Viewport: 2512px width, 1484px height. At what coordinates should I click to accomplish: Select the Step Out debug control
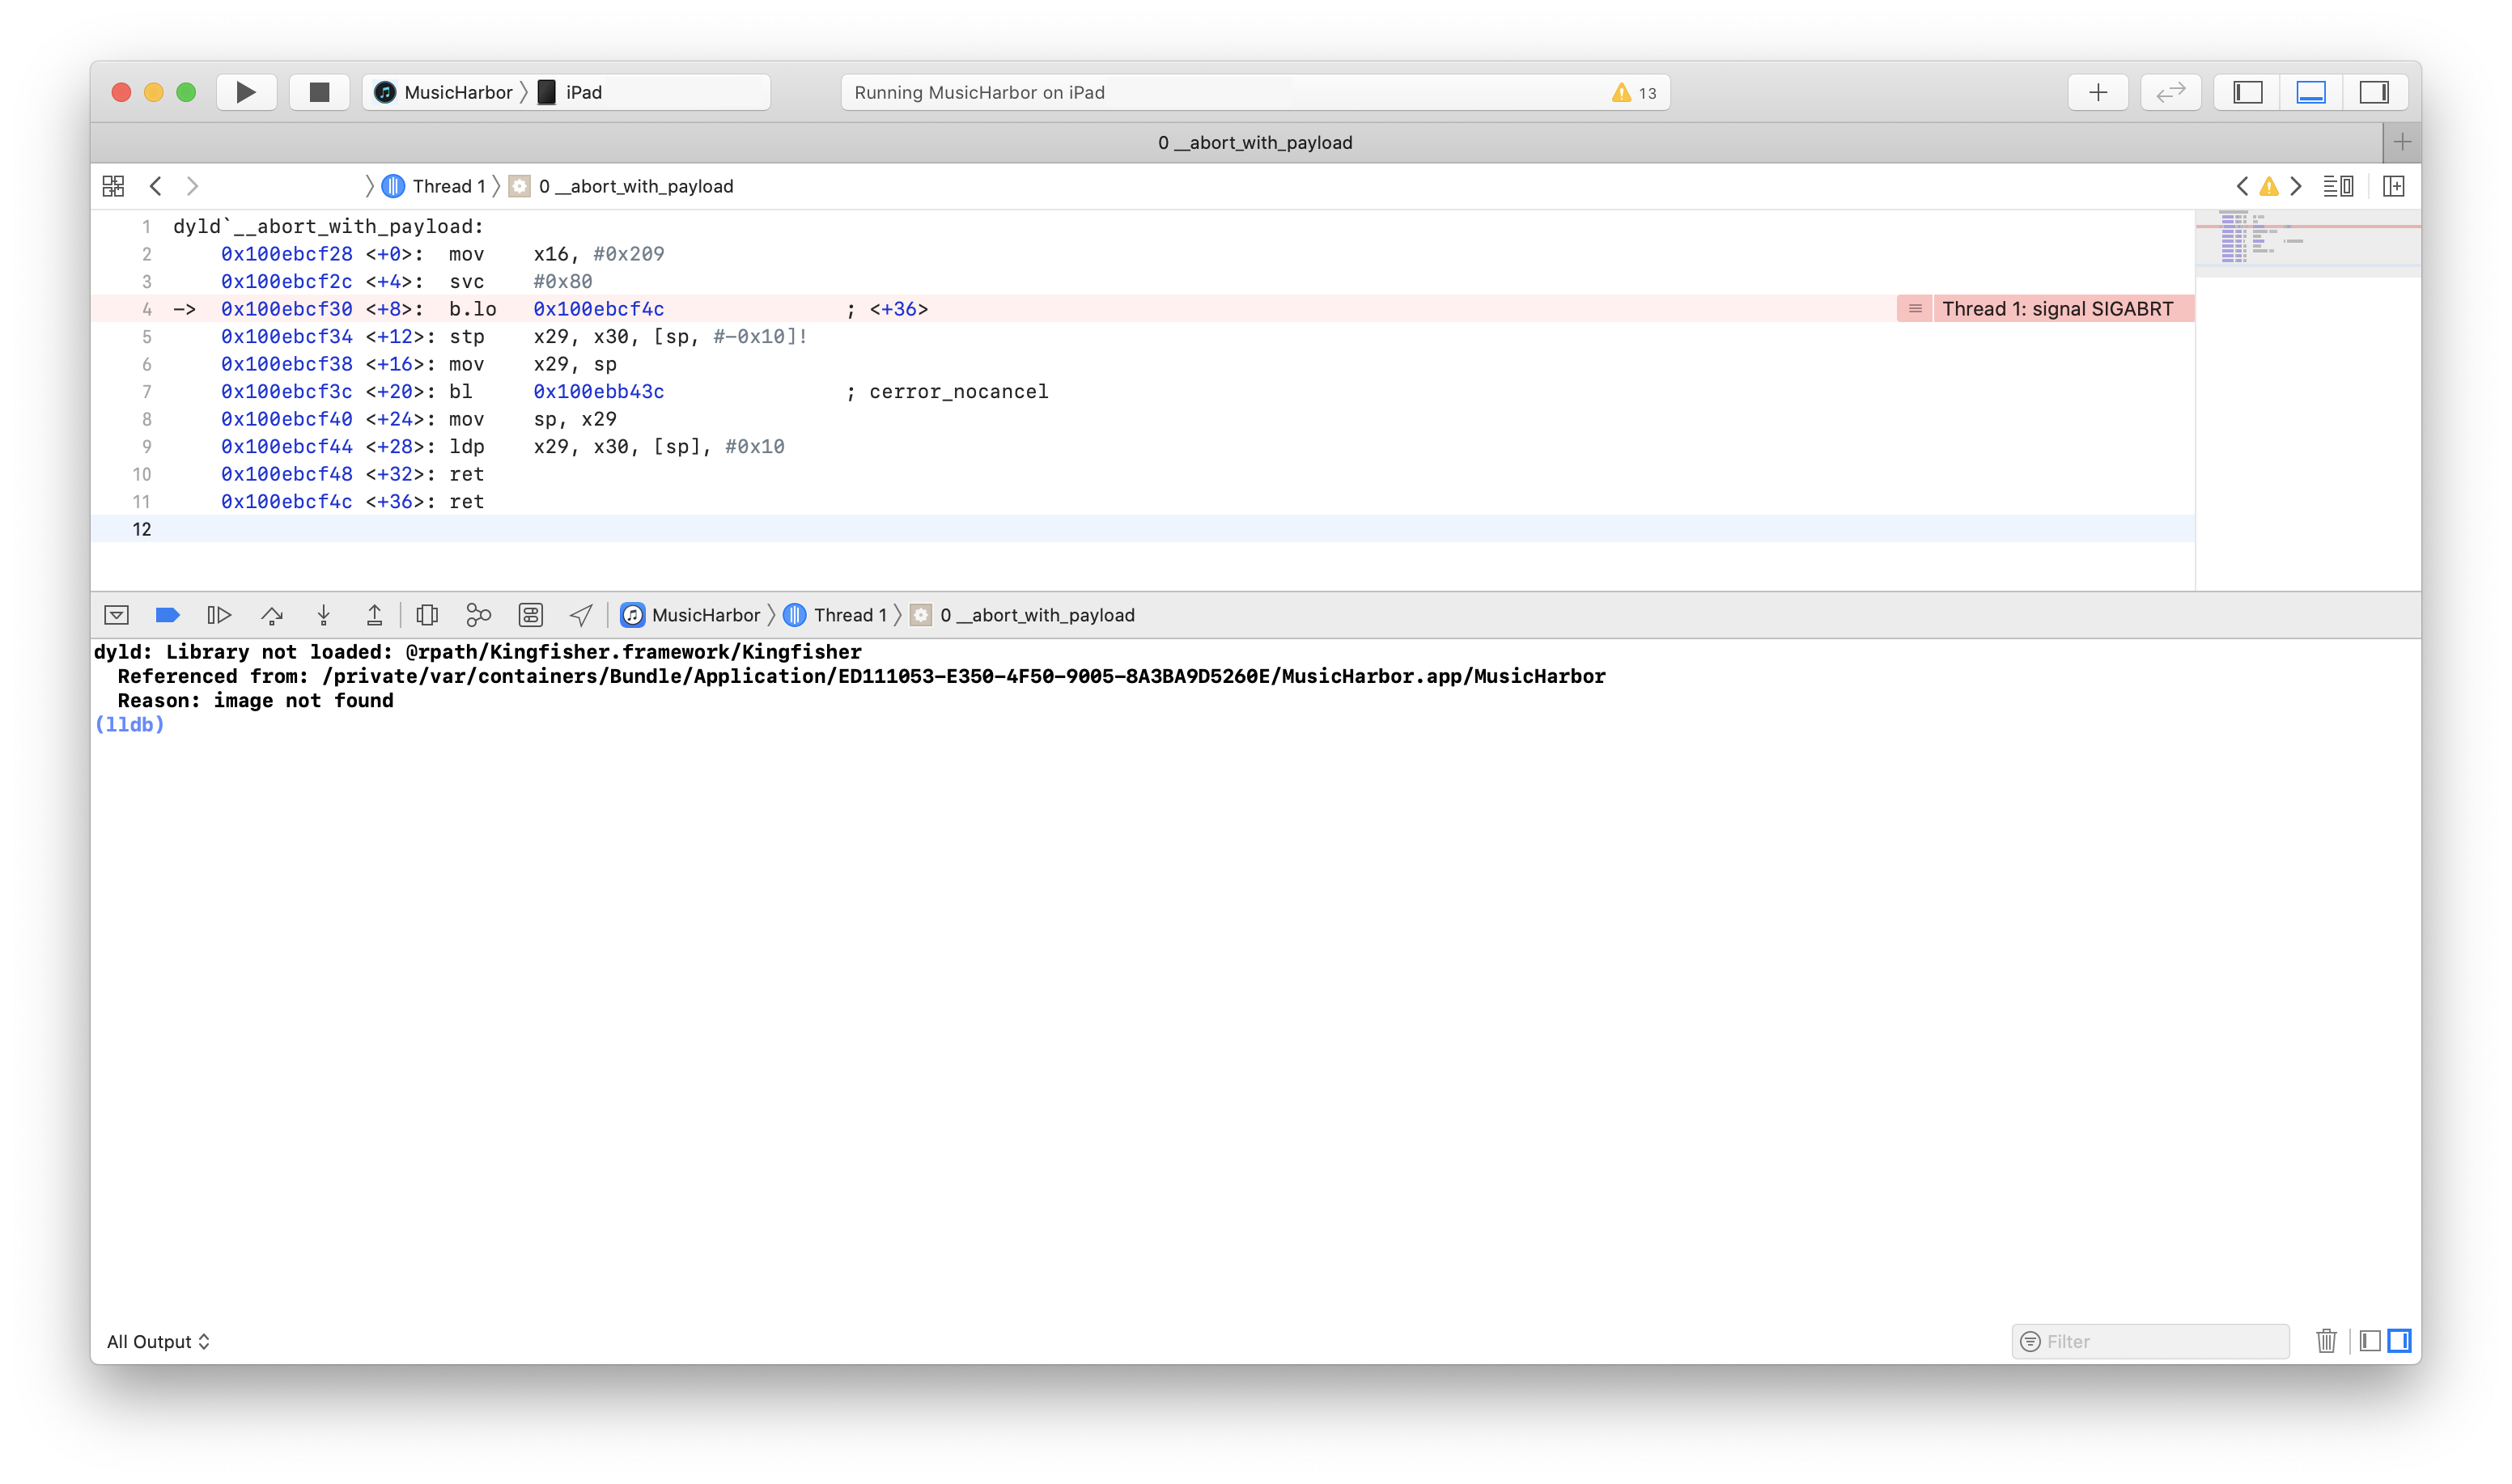click(x=374, y=615)
